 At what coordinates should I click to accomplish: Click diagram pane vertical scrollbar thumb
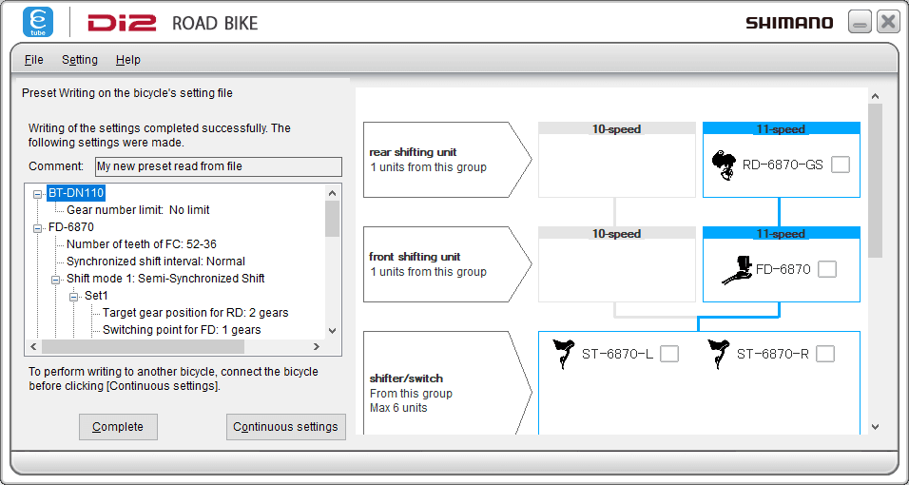[876, 181]
